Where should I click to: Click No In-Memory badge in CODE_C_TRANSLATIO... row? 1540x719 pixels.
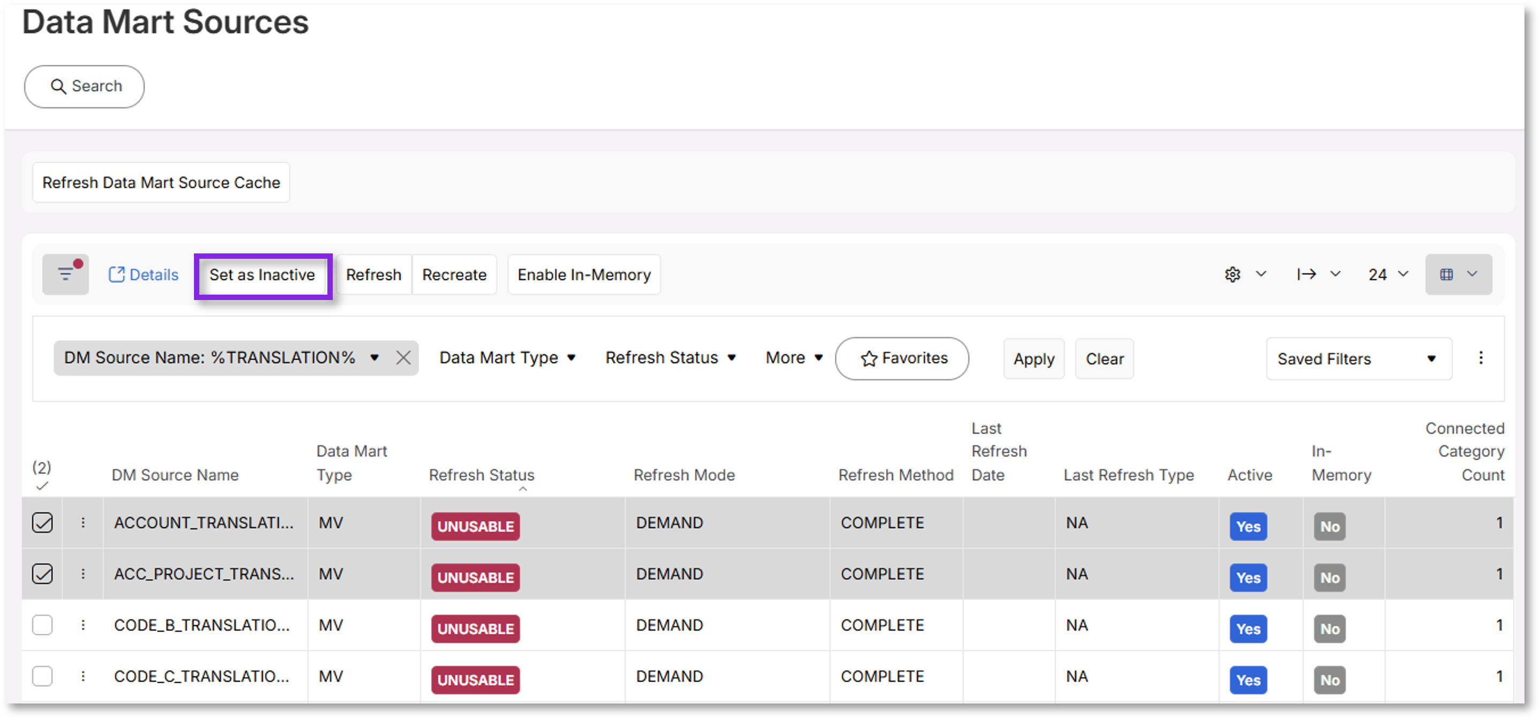(x=1329, y=680)
